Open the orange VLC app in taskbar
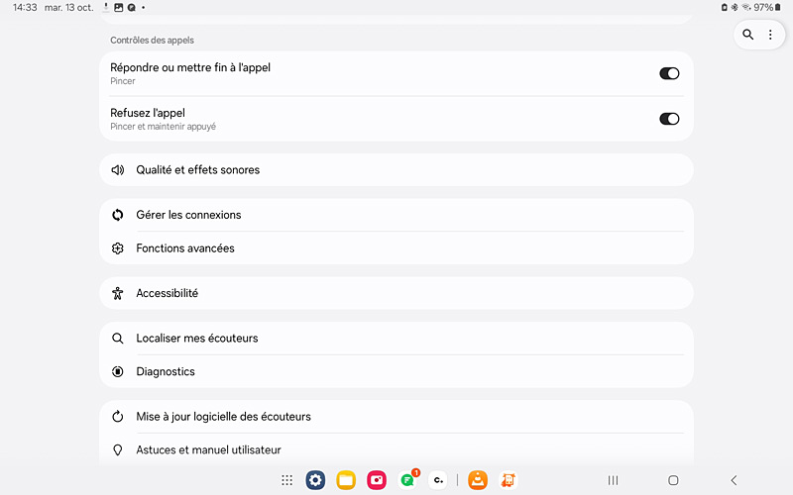This screenshot has height=495, width=793. click(478, 480)
